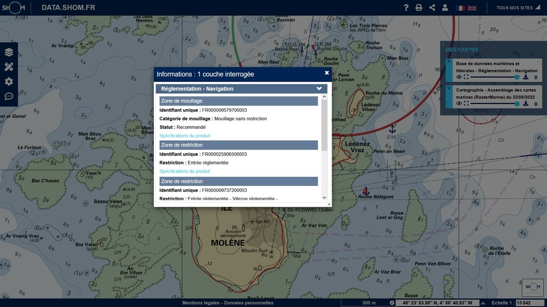This screenshot has height=307, width=547.
Task: Open the settings gear sidebar icon
Action: (x=9, y=82)
